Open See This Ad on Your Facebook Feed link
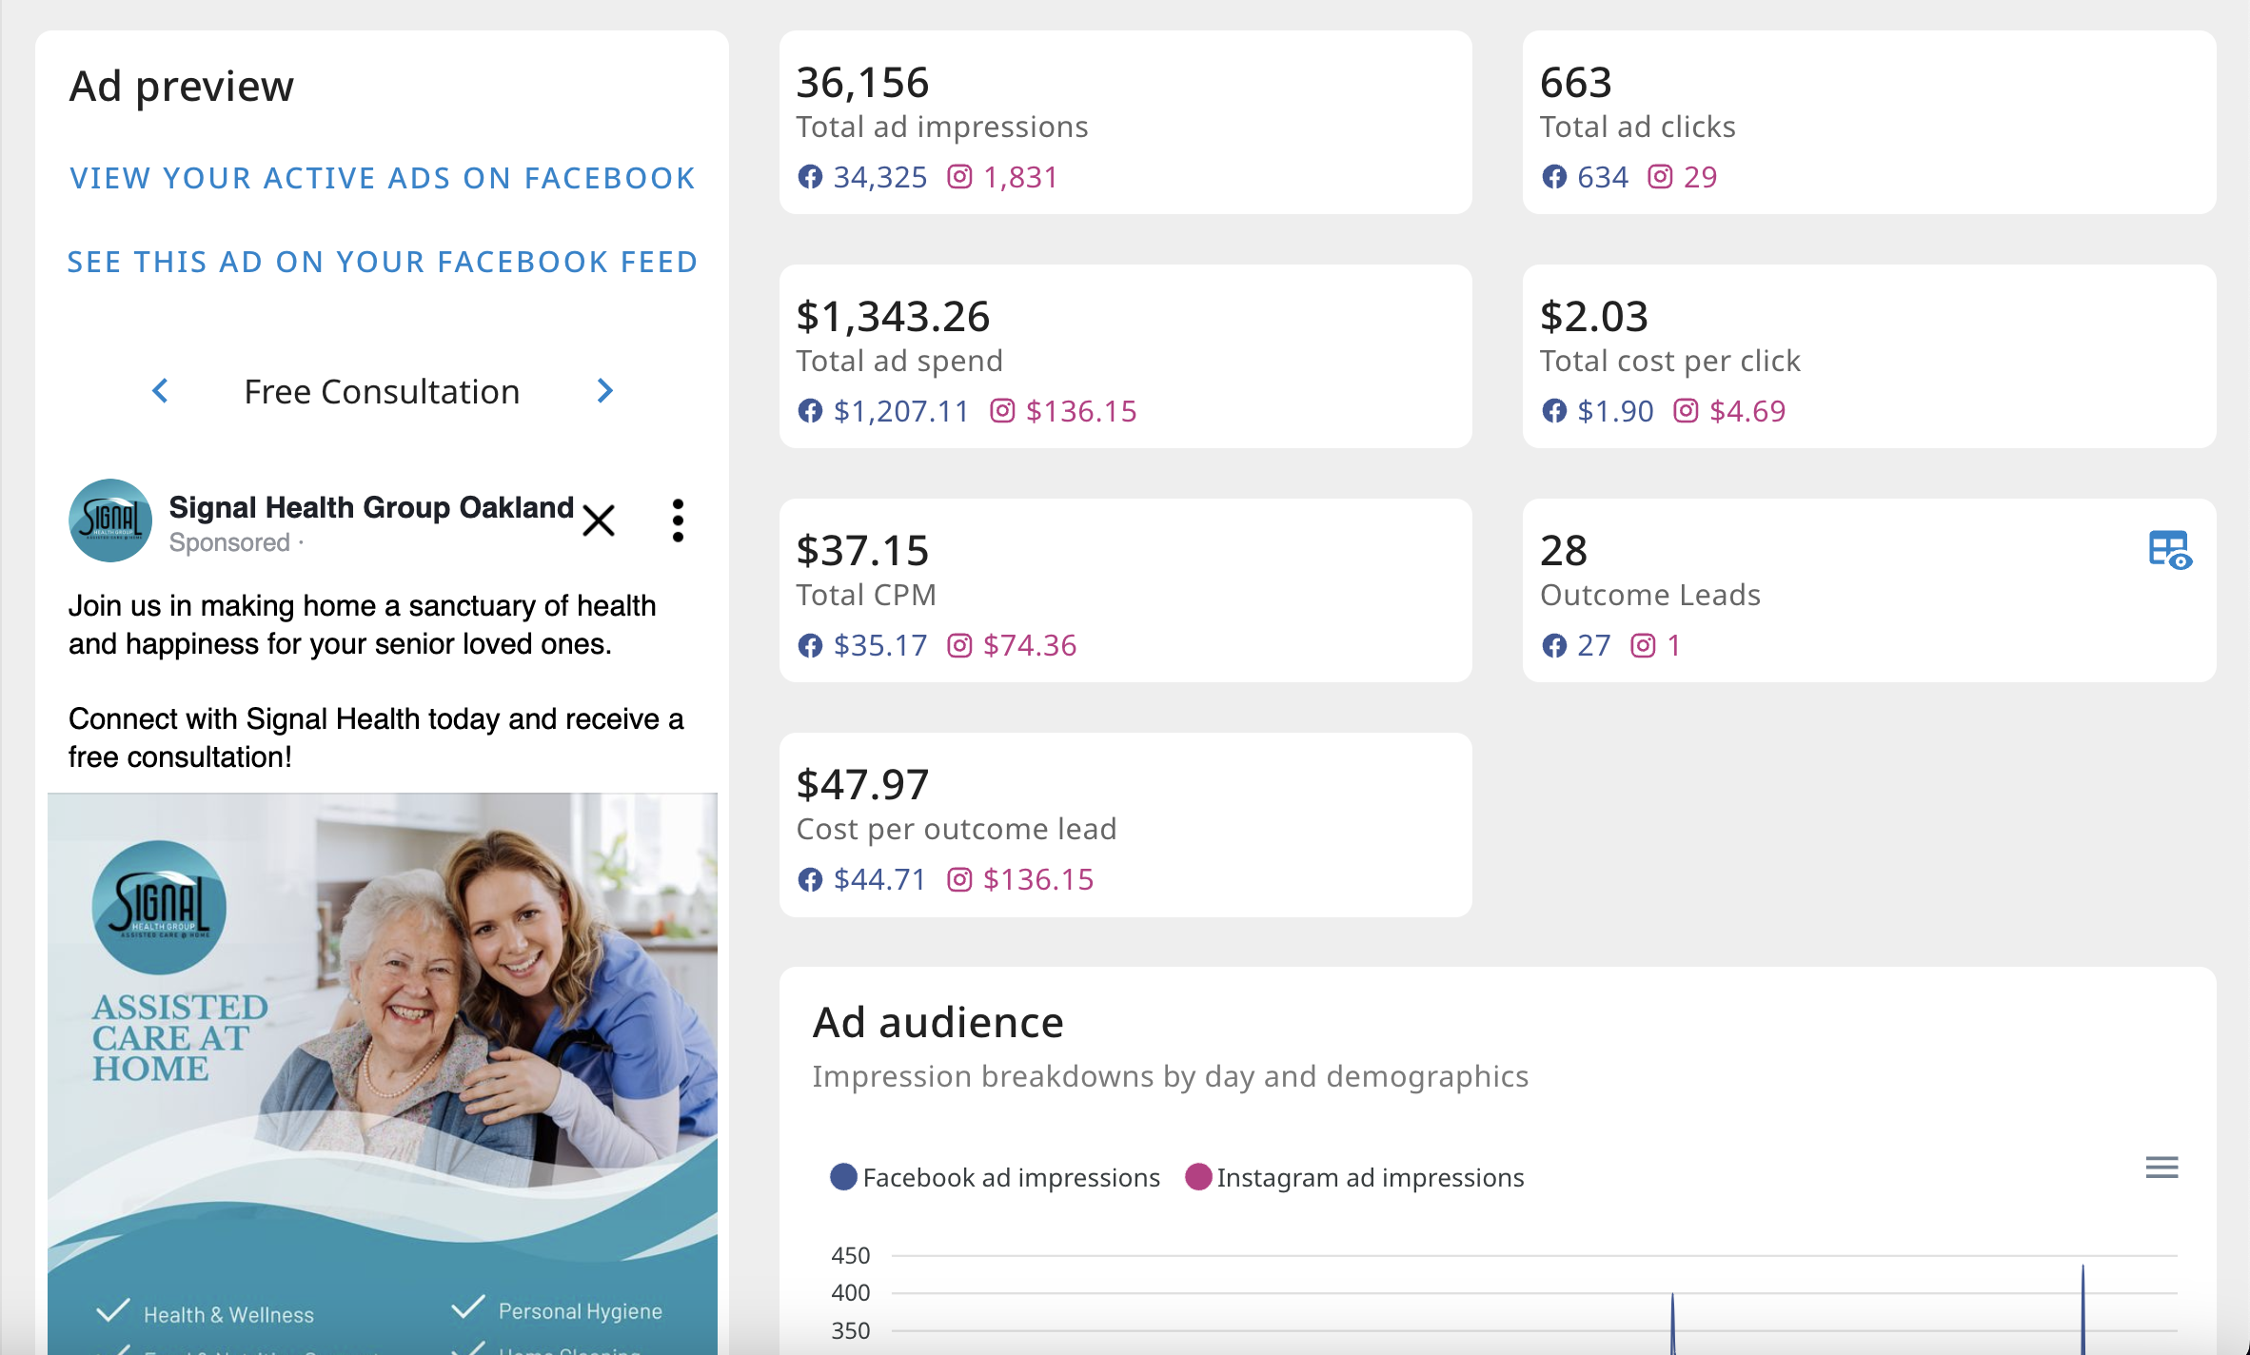 [x=383, y=262]
